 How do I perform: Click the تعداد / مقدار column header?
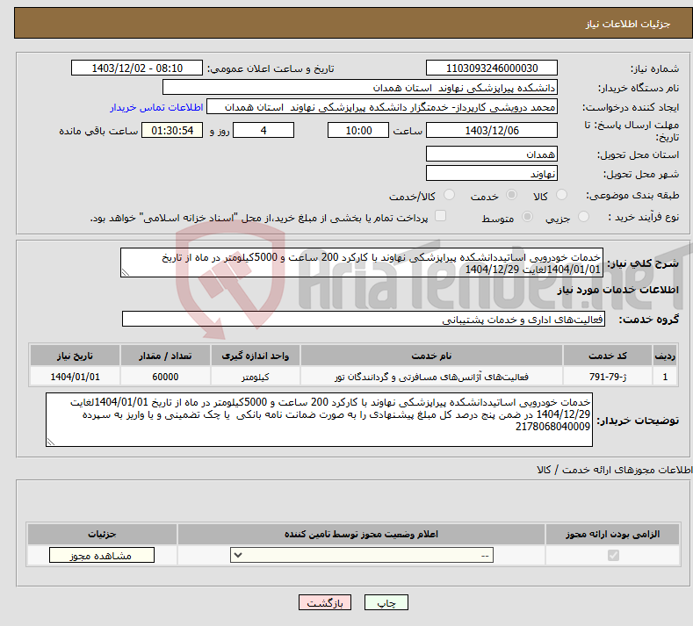165,356
